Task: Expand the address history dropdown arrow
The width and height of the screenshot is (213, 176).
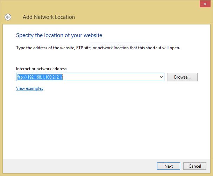Action: point(161,77)
